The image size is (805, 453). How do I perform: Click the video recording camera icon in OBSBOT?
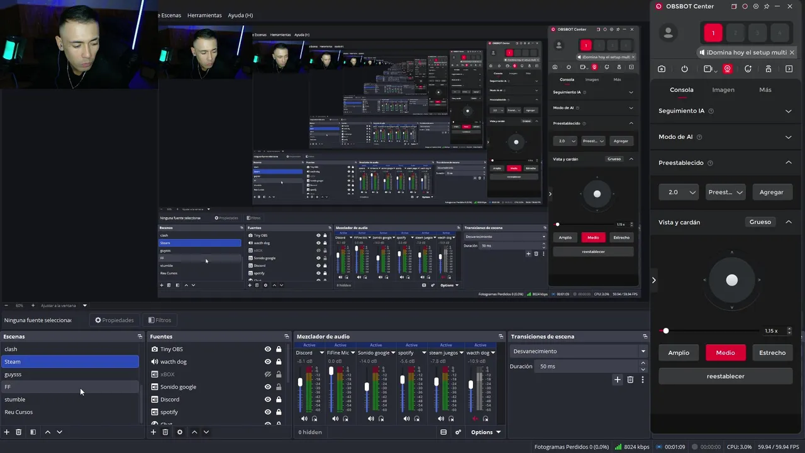708,69
